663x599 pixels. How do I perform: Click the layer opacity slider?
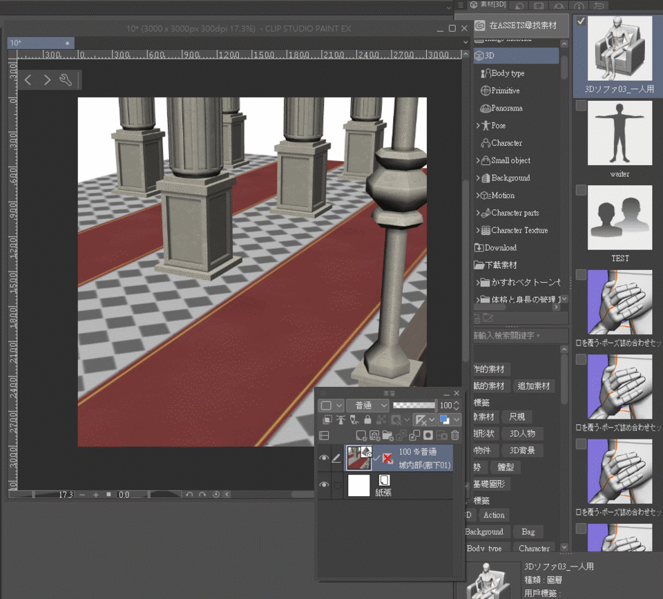click(414, 406)
